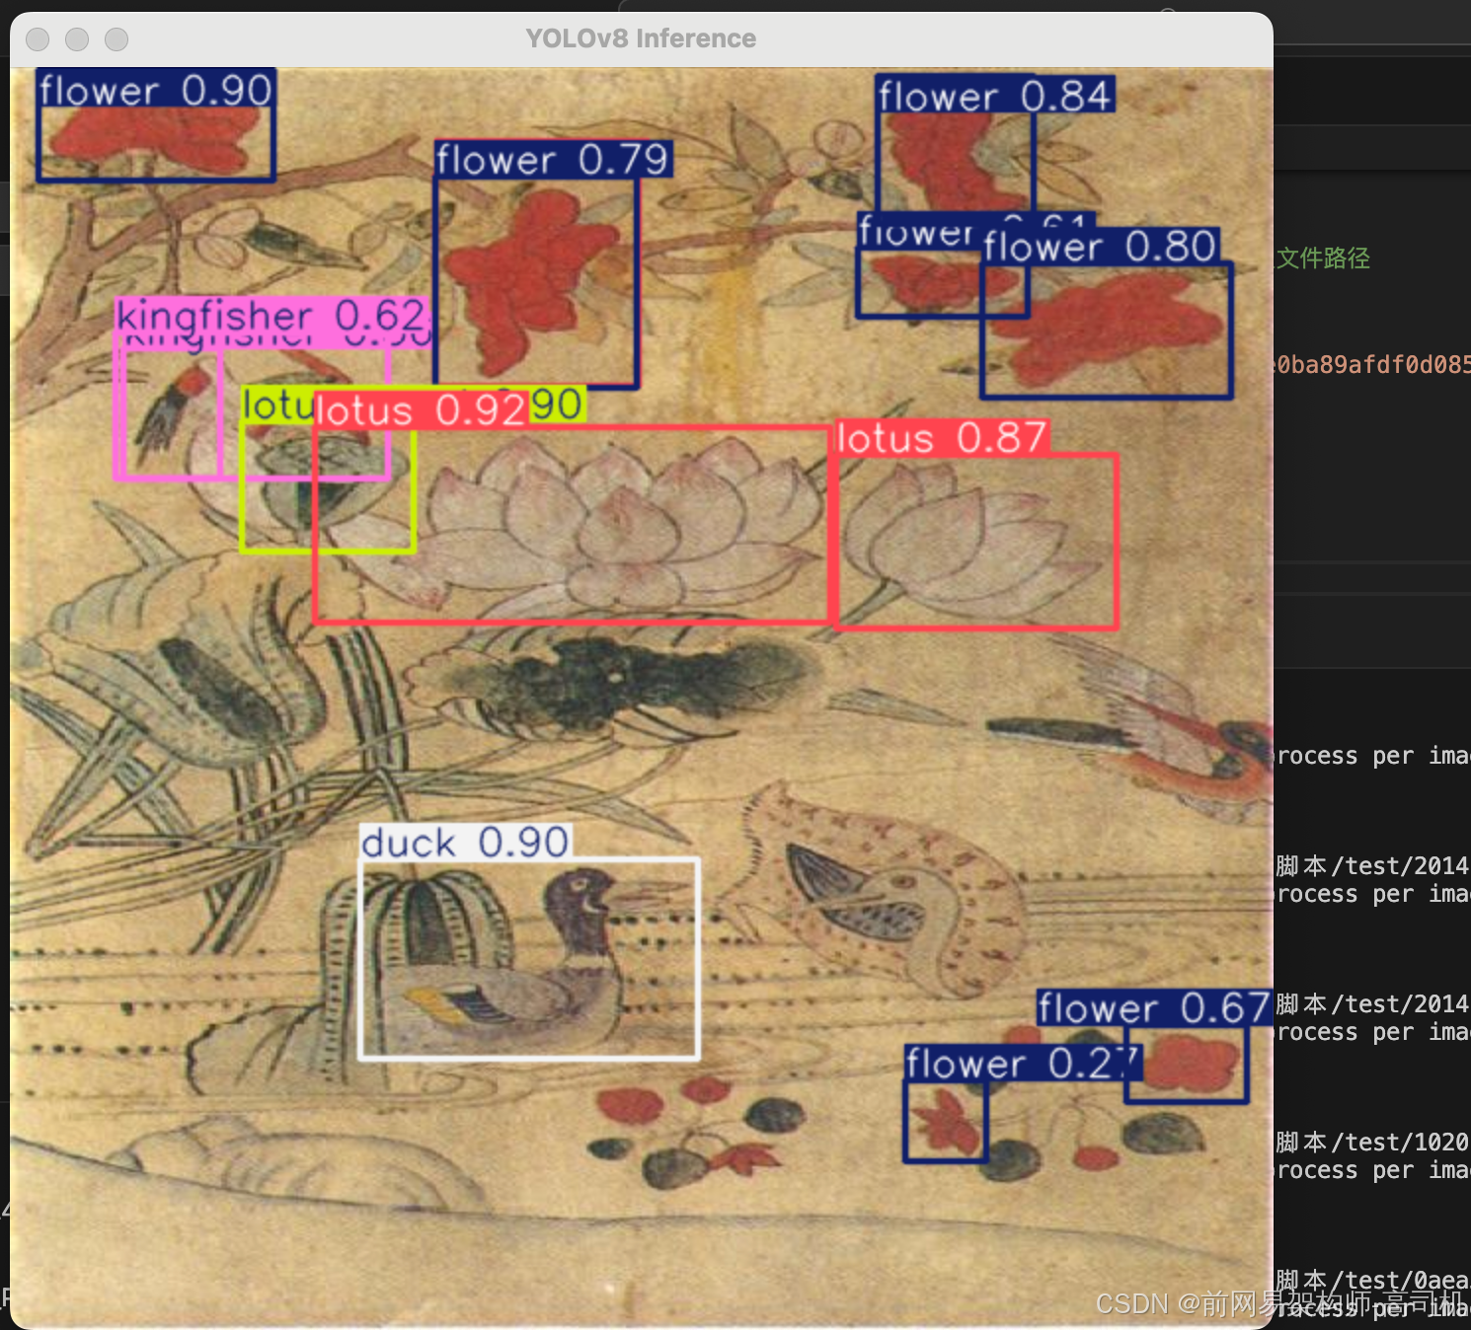This screenshot has height=1330, width=1471.
Task: Click the 'lotus 0.87' detection label
Action: click(942, 437)
